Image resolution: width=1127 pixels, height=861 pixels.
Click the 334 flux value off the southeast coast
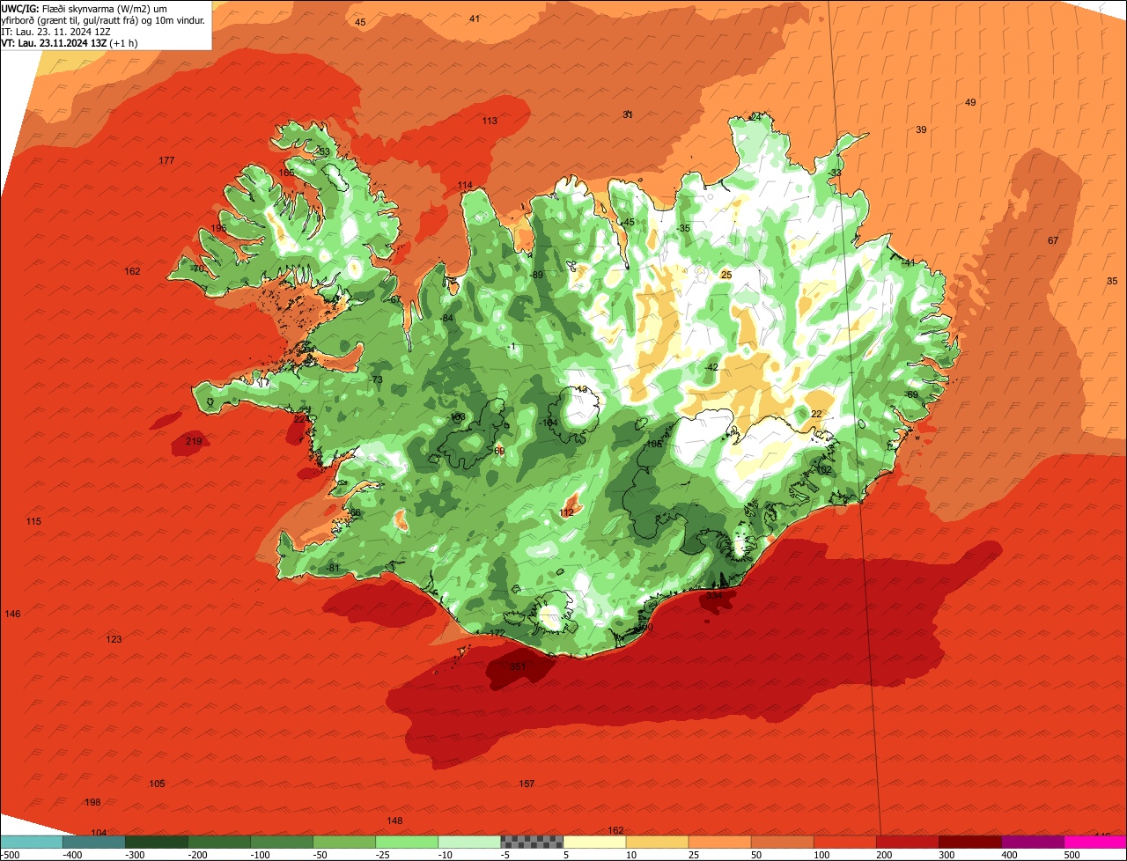[x=714, y=595]
